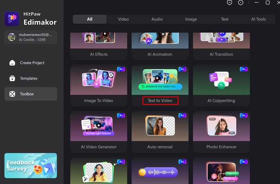This screenshot has width=280, height=184.
Task: Click the 'AI Effects' label
Action: (99, 54)
